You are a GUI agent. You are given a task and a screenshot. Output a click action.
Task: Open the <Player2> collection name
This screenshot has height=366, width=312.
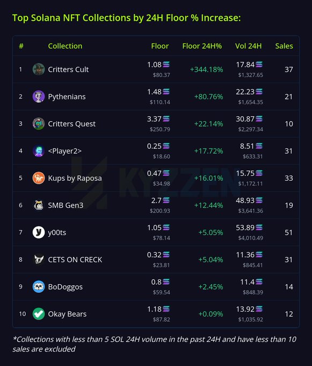[65, 151]
